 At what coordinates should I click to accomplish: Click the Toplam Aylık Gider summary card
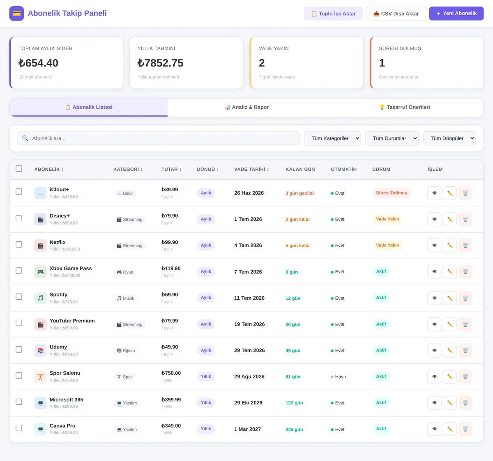66,63
